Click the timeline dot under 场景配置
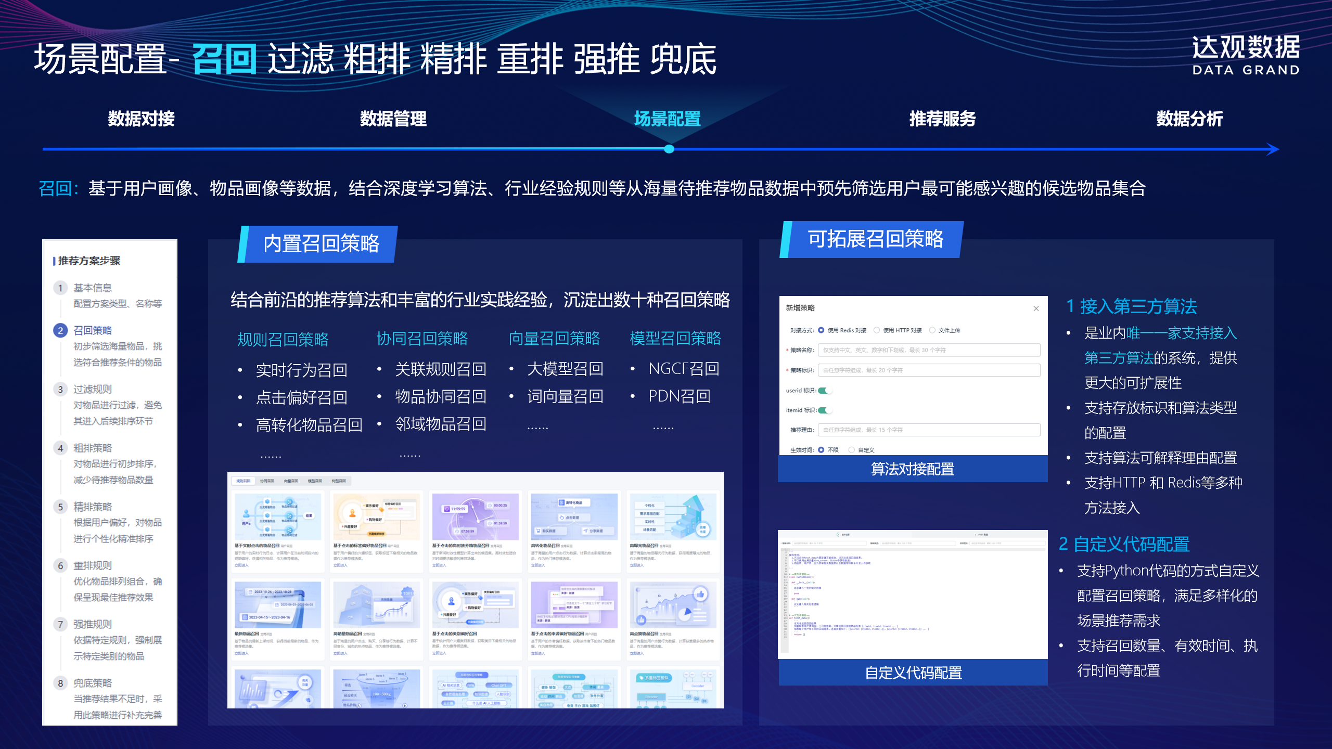Viewport: 1332px width, 749px height. tap(669, 149)
